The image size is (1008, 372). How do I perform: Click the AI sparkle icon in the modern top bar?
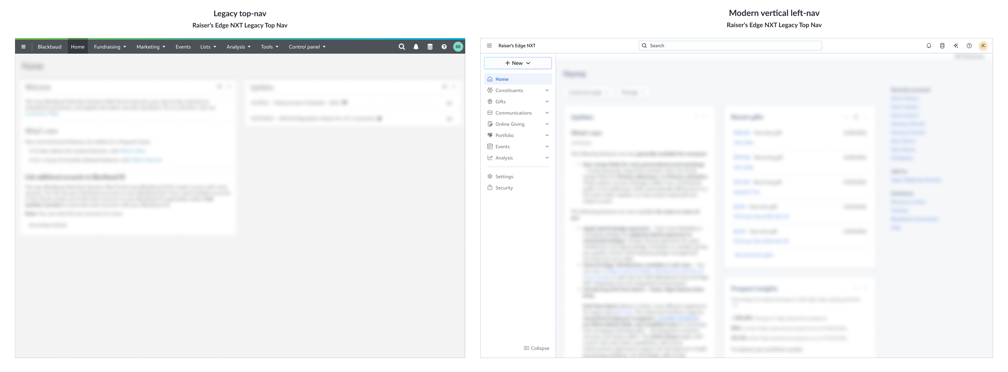click(x=955, y=45)
